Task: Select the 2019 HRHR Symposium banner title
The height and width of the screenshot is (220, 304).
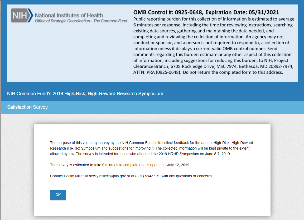Action: pyautogui.click(x=85, y=93)
